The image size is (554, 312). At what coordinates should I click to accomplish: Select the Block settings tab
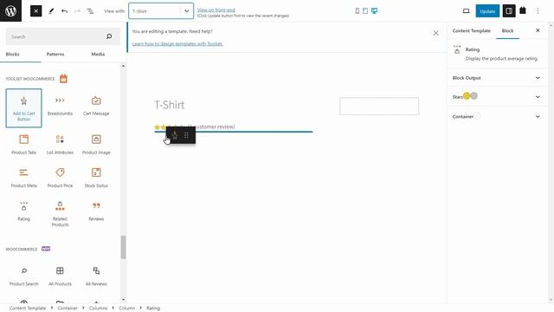point(507,31)
